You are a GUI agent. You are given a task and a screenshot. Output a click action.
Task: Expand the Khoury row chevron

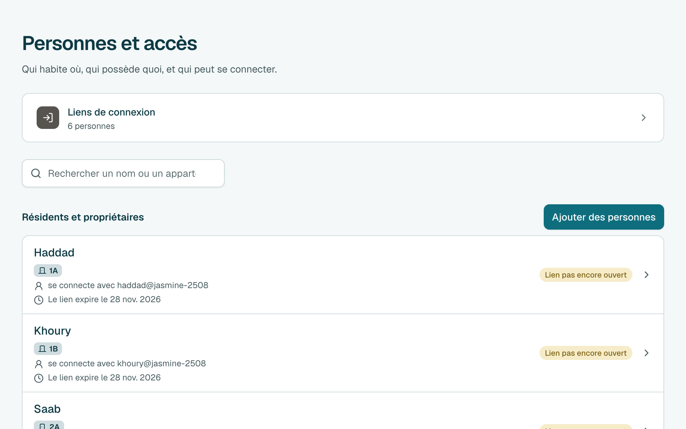pos(646,353)
